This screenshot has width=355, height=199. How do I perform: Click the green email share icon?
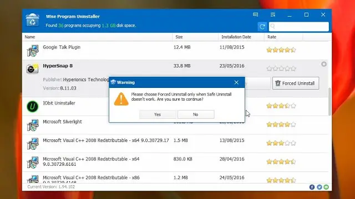click(x=326, y=187)
